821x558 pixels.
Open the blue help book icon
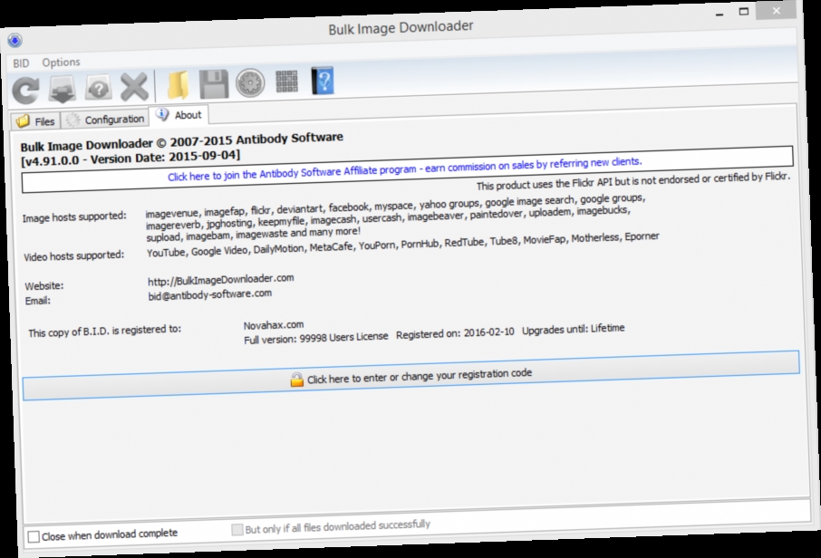(x=322, y=81)
